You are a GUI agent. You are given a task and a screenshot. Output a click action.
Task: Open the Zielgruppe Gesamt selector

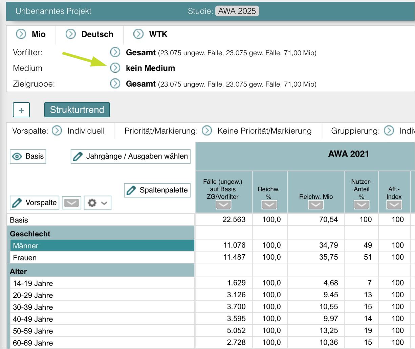(116, 83)
